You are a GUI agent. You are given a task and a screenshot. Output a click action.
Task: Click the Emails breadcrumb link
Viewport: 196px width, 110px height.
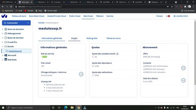pos(41,23)
